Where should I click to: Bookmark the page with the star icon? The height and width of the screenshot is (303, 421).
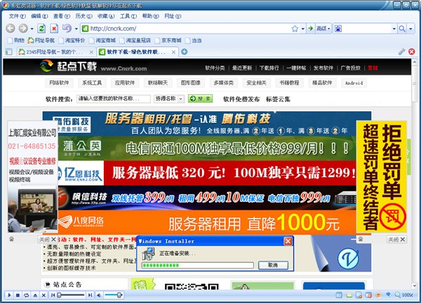pyautogui.click(x=295, y=29)
